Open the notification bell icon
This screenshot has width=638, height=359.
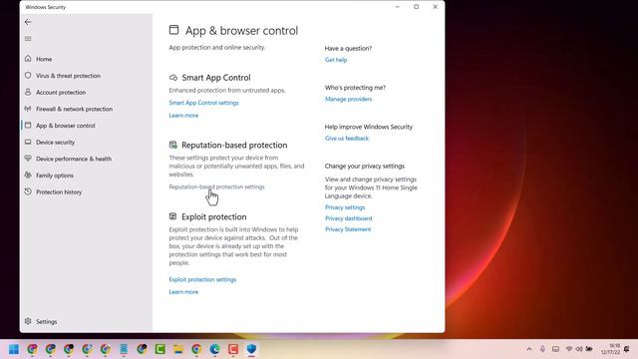(627, 349)
